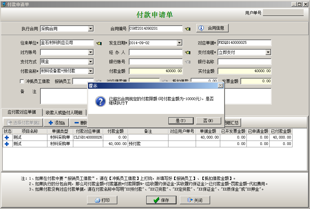Open the 支付流程 dropdown list

[x=268, y=52]
